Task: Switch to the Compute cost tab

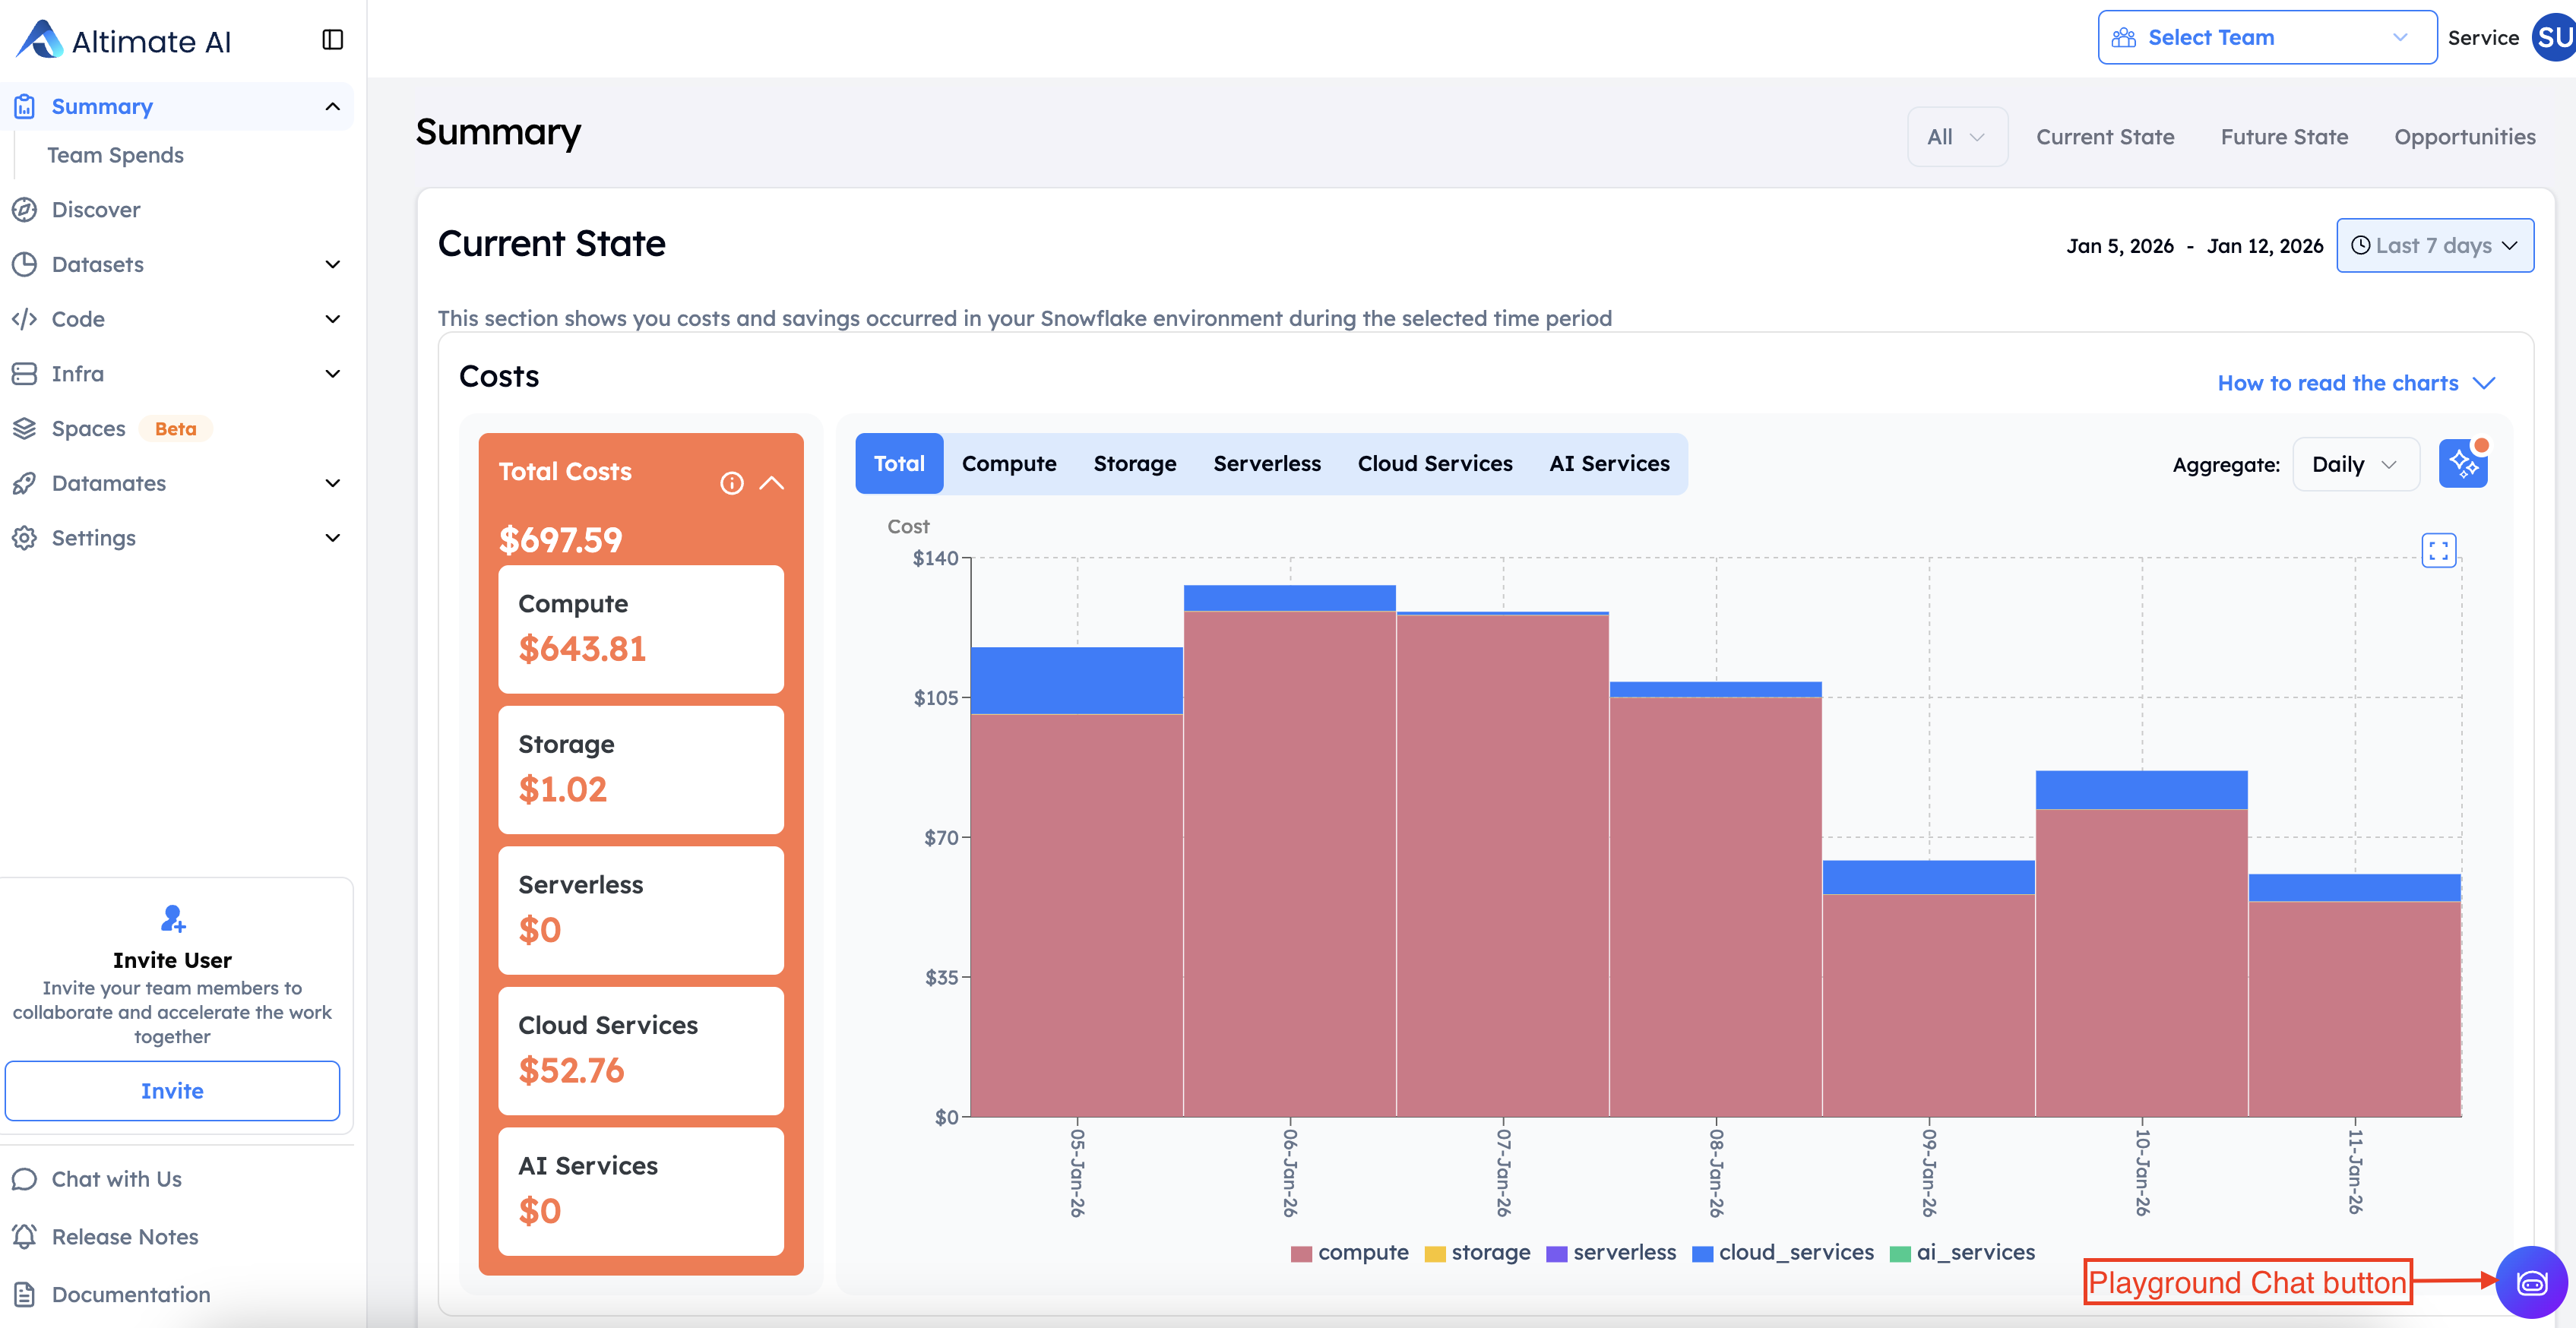Action: (1008, 464)
